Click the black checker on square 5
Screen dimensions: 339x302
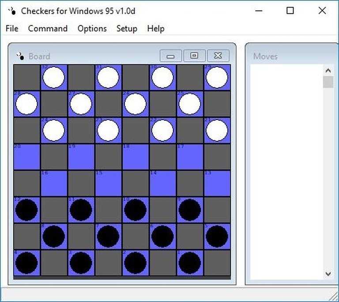click(x=217, y=236)
